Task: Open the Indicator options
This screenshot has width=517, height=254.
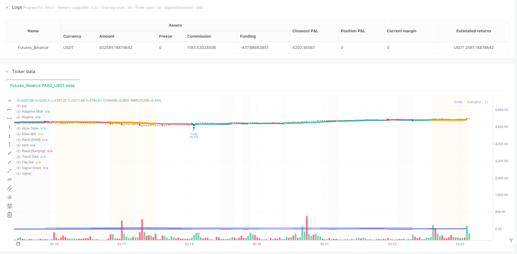Action: (x=474, y=102)
